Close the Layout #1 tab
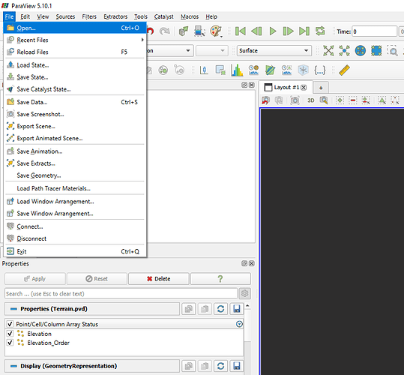This screenshot has height=375, width=404. [x=304, y=87]
